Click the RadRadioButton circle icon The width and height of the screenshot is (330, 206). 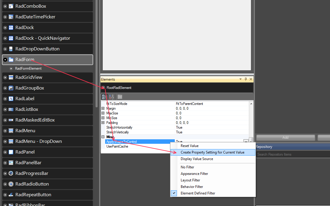pos(11,184)
